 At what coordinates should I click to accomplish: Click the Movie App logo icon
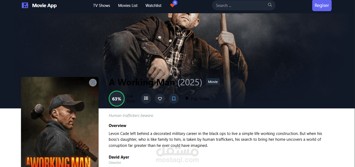coord(25,5)
